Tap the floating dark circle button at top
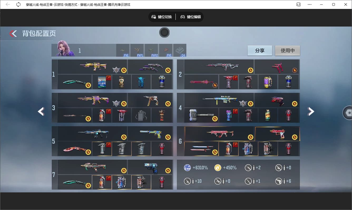The image size is (352, 210). [164, 33]
